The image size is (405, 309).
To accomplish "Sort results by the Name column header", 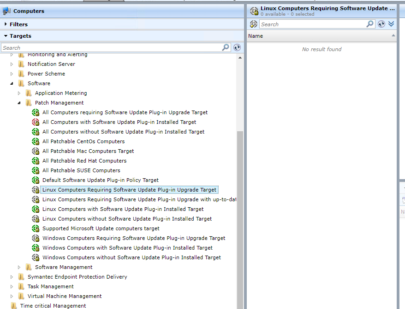I will (x=256, y=36).
